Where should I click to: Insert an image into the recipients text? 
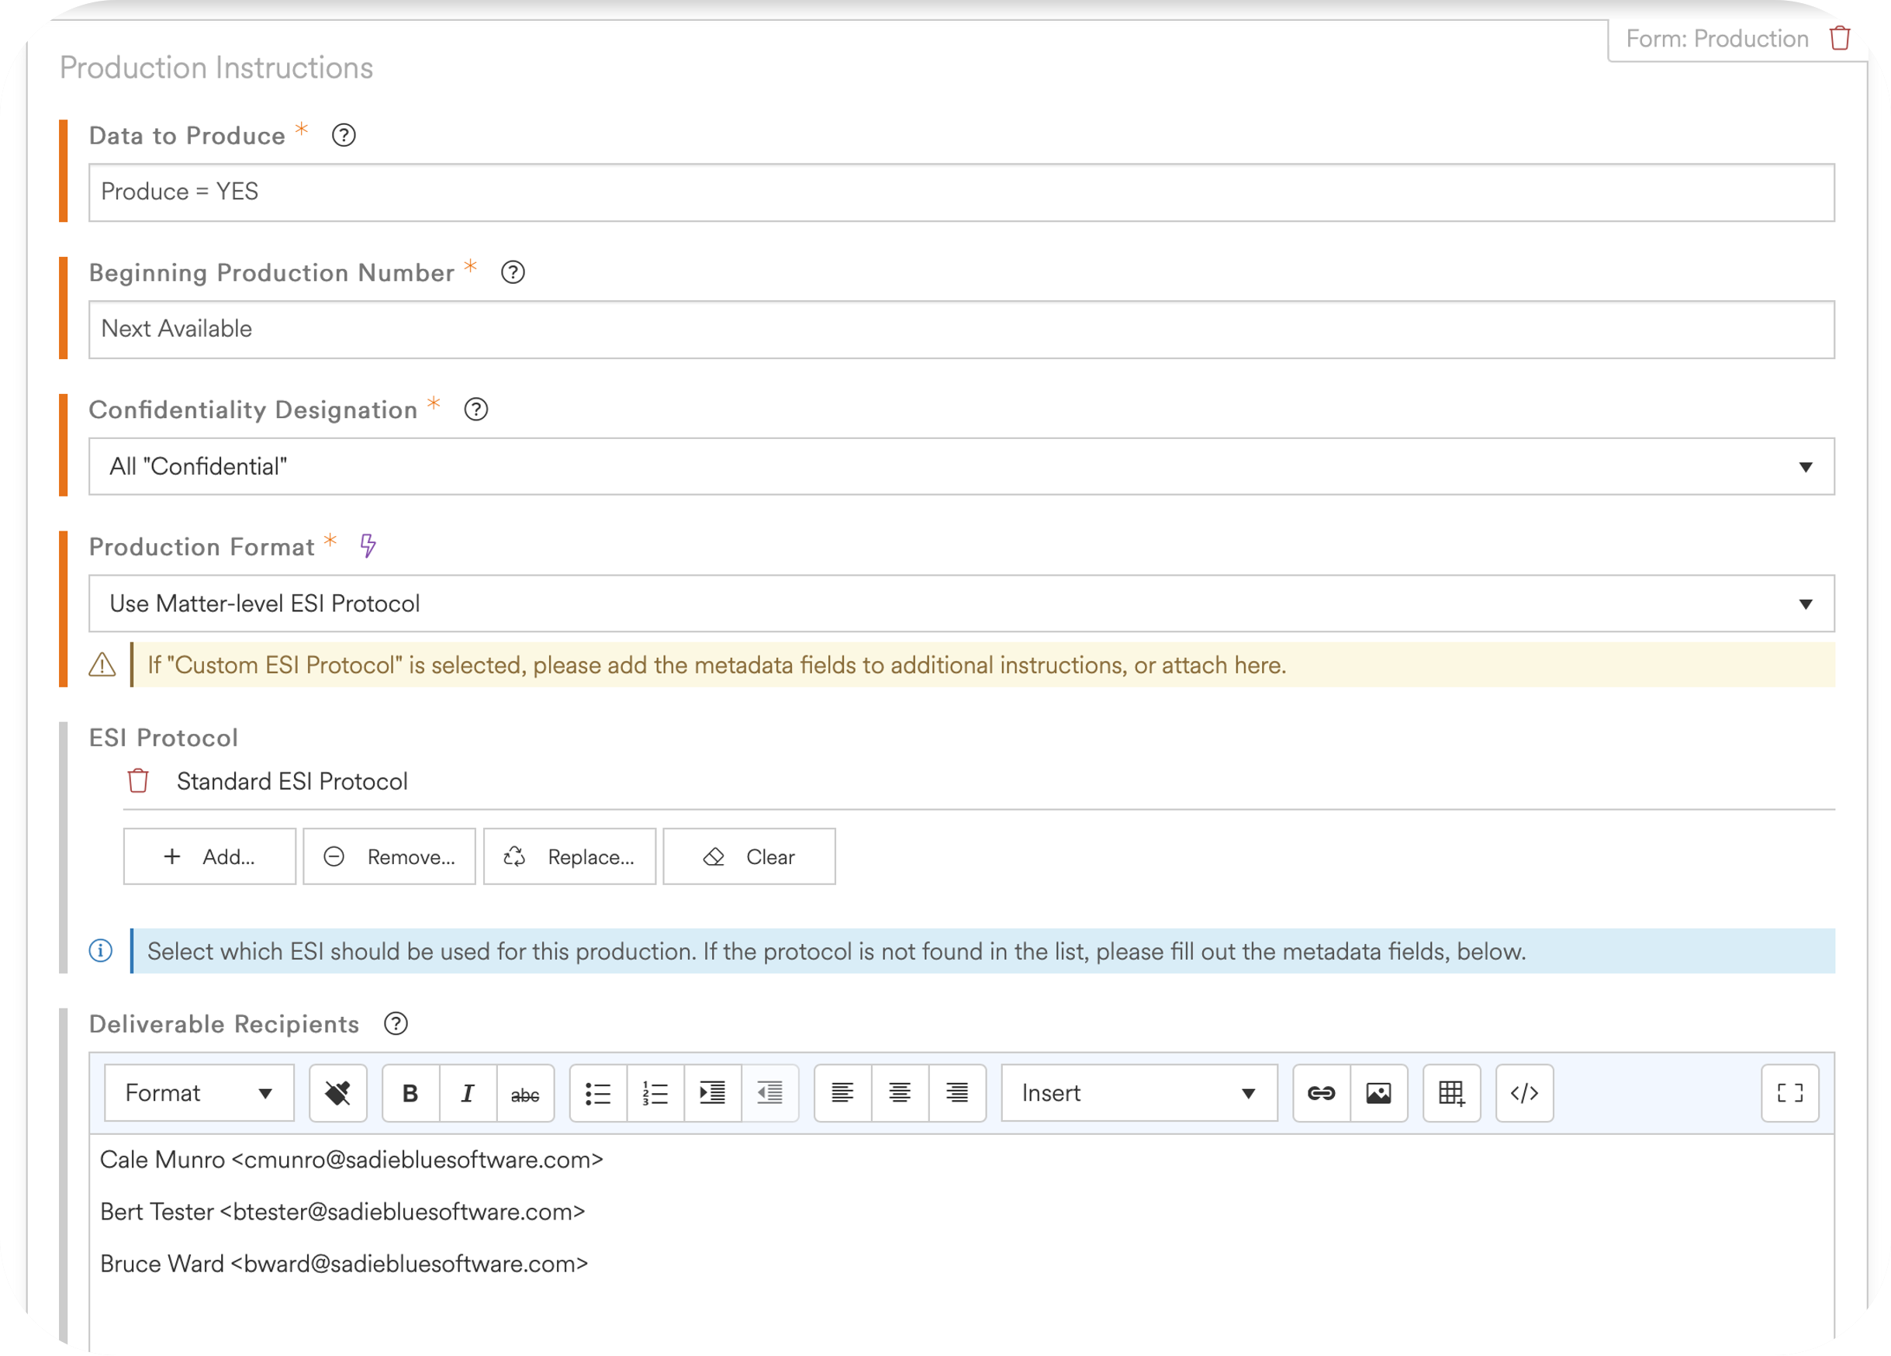point(1379,1093)
